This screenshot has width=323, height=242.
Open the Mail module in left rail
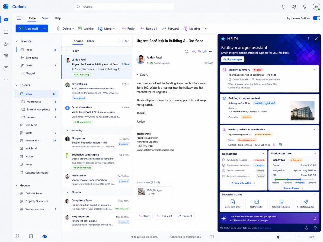point(6,20)
